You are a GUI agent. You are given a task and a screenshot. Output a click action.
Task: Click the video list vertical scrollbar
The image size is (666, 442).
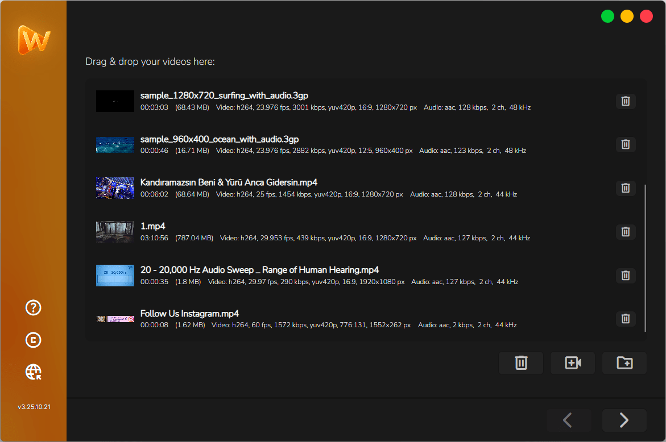click(x=645, y=258)
